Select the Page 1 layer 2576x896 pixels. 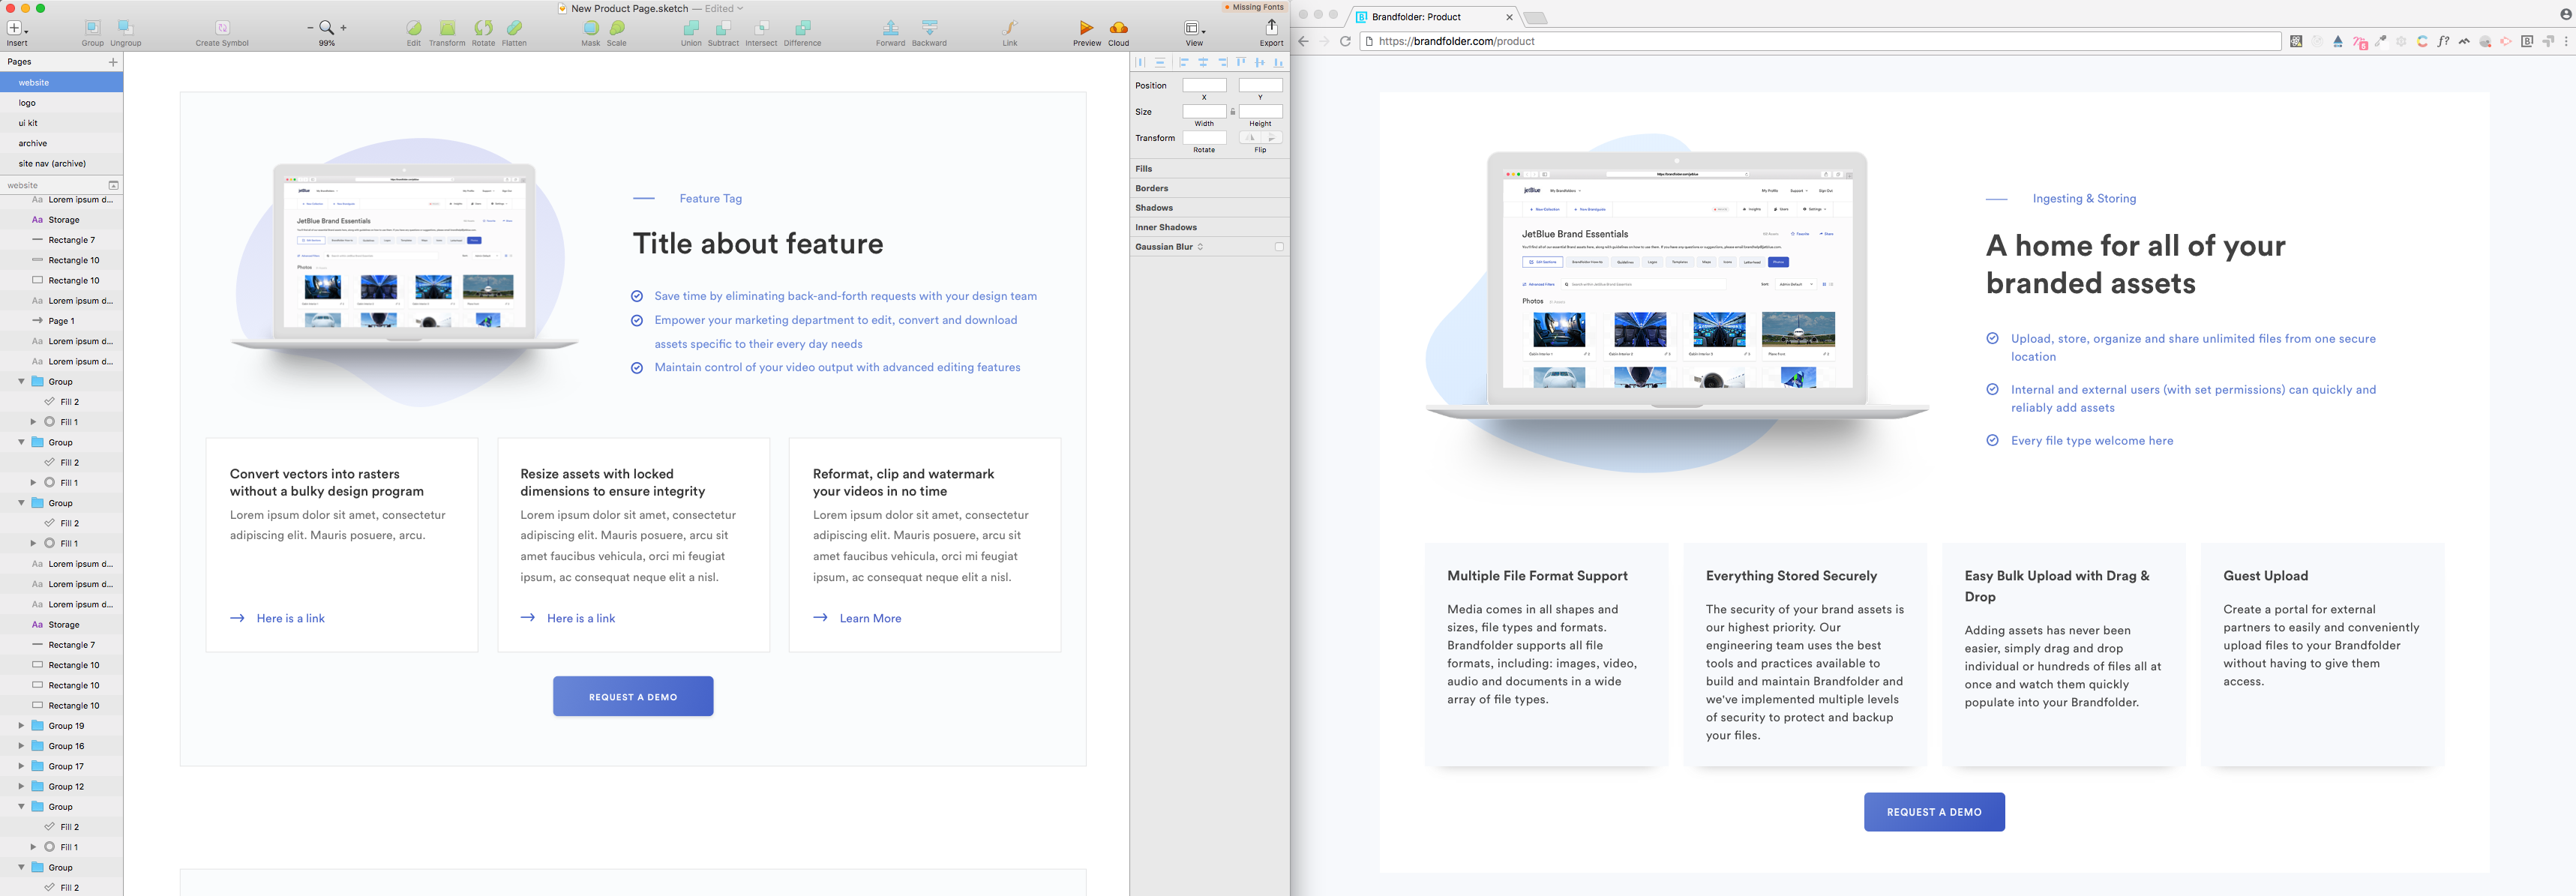(x=62, y=321)
